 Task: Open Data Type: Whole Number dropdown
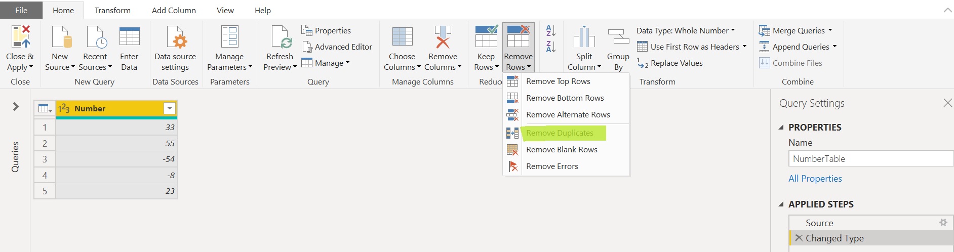click(x=686, y=30)
